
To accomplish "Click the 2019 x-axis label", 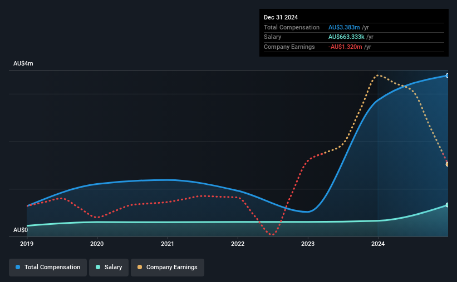I will pos(27,244).
